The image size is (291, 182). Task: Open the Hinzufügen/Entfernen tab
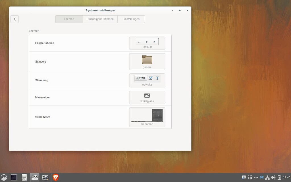point(100,19)
